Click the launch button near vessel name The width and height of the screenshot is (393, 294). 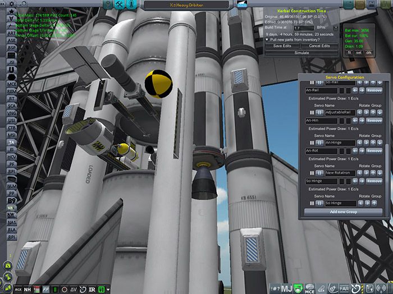tap(242, 4)
